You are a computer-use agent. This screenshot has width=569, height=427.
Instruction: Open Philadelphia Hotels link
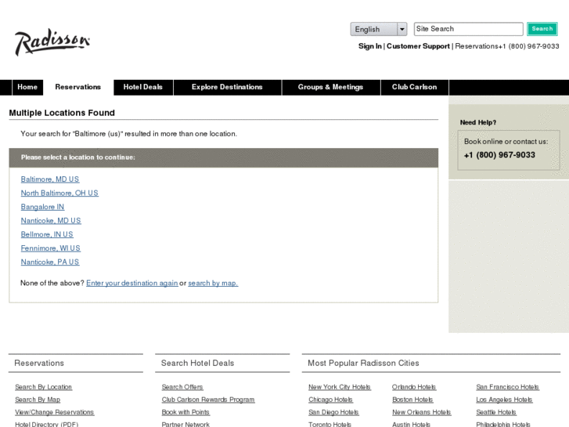(x=503, y=424)
